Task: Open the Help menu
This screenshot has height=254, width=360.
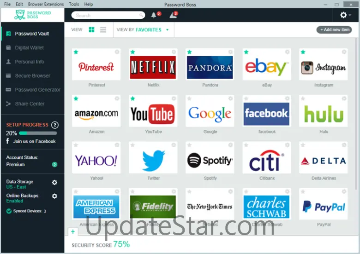Action: (89, 4)
